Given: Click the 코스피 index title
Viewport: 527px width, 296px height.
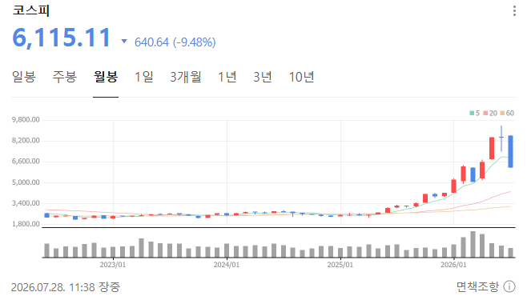Looking at the screenshot, I should 31,10.
